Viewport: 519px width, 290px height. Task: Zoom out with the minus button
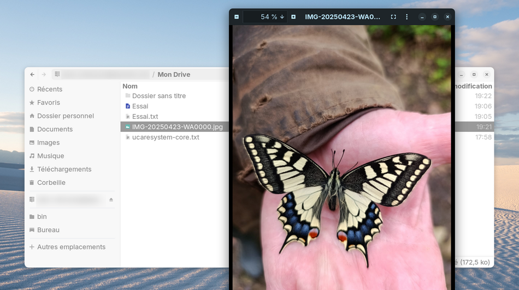[x=237, y=17]
